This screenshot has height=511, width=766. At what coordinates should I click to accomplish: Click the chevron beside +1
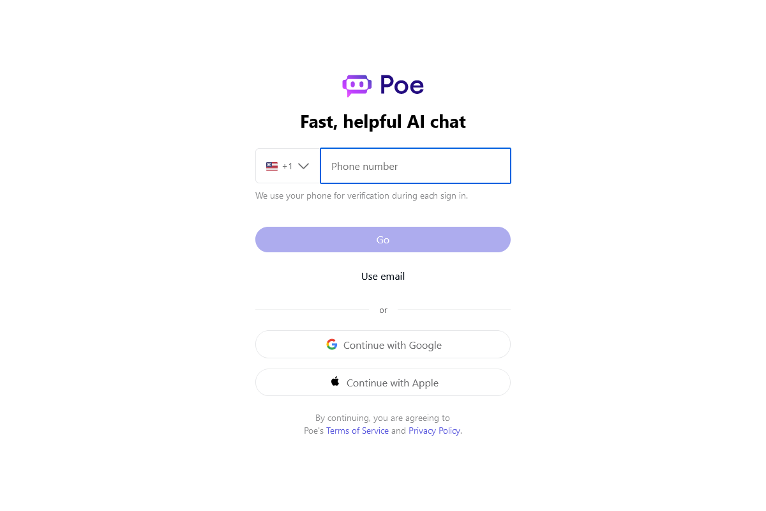(x=303, y=165)
